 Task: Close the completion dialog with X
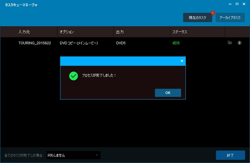[182, 61]
